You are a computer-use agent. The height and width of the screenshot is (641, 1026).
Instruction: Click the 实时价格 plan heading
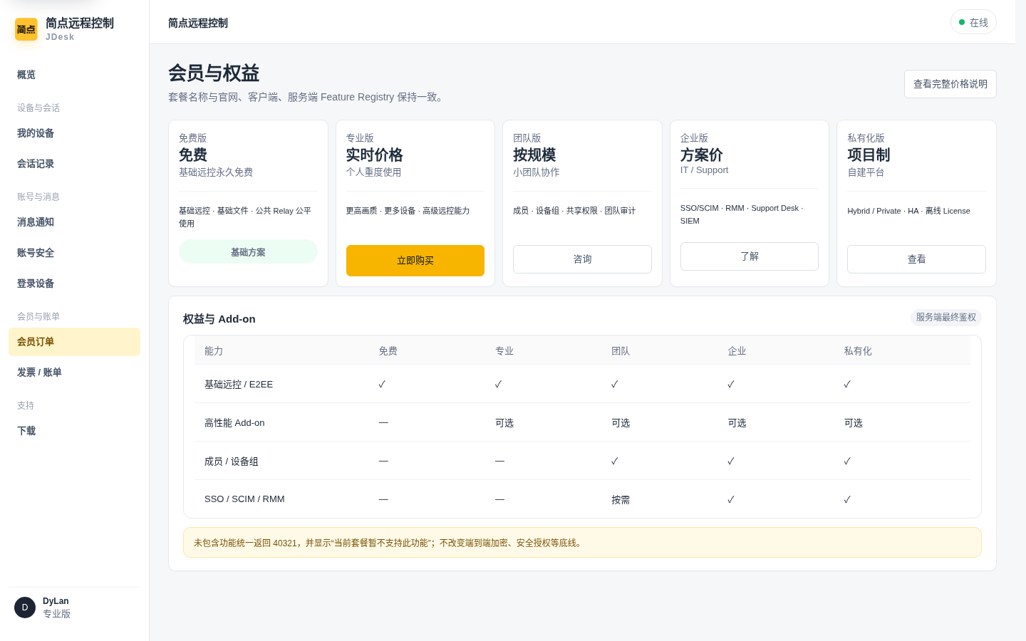(375, 155)
